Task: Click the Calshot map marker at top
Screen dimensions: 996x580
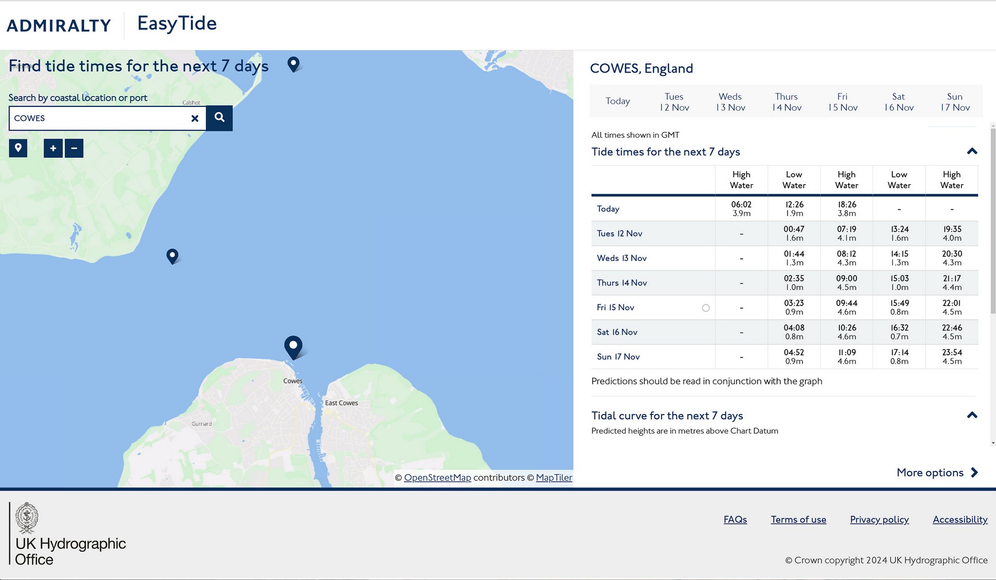Action: [294, 64]
